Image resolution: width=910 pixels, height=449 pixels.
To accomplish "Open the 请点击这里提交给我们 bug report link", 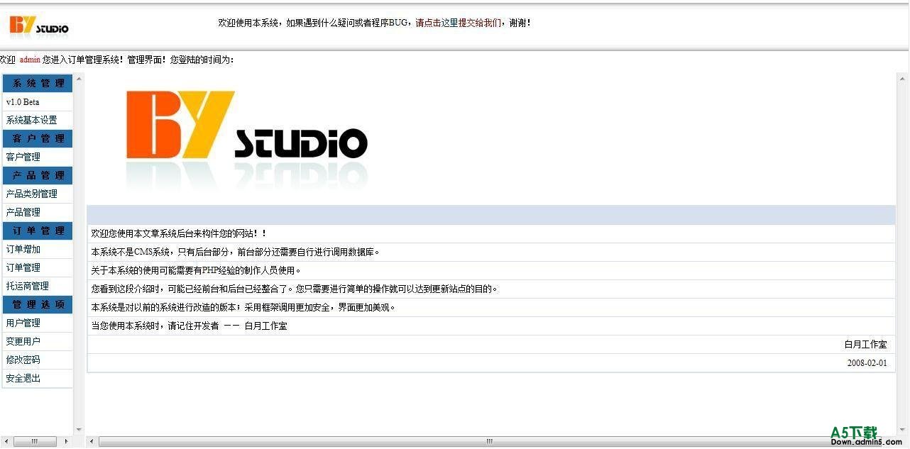I will coord(459,23).
